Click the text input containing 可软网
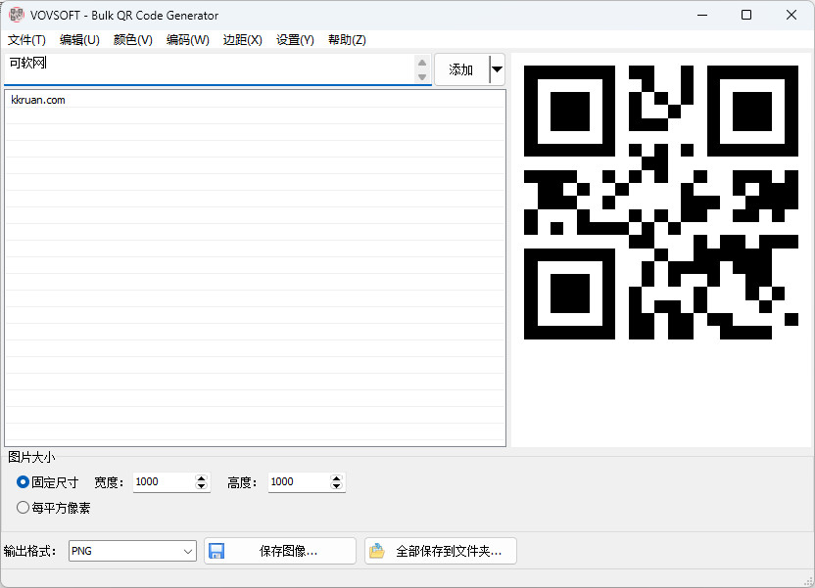This screenshot has width=815, height=588. pos(210,68)
